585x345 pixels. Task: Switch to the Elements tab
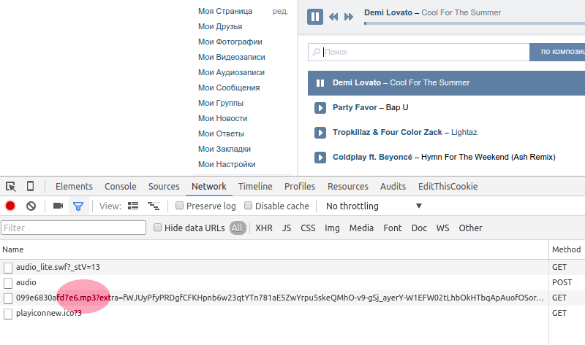(74, 187)
